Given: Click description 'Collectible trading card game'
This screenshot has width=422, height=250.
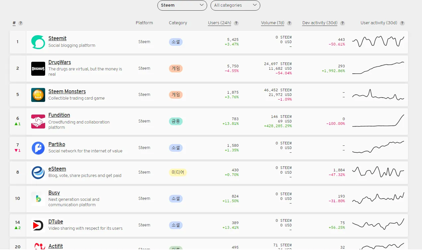Looking at the screenshot, I should point(76,98).
